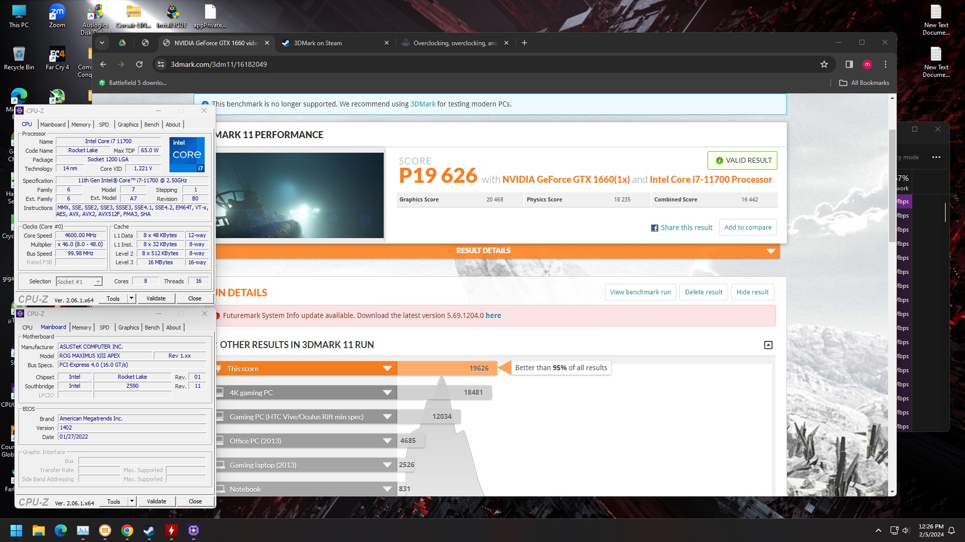The image size is (965, 542).
Task: Show hidden system tray icons
Action: tap(878, 530)
